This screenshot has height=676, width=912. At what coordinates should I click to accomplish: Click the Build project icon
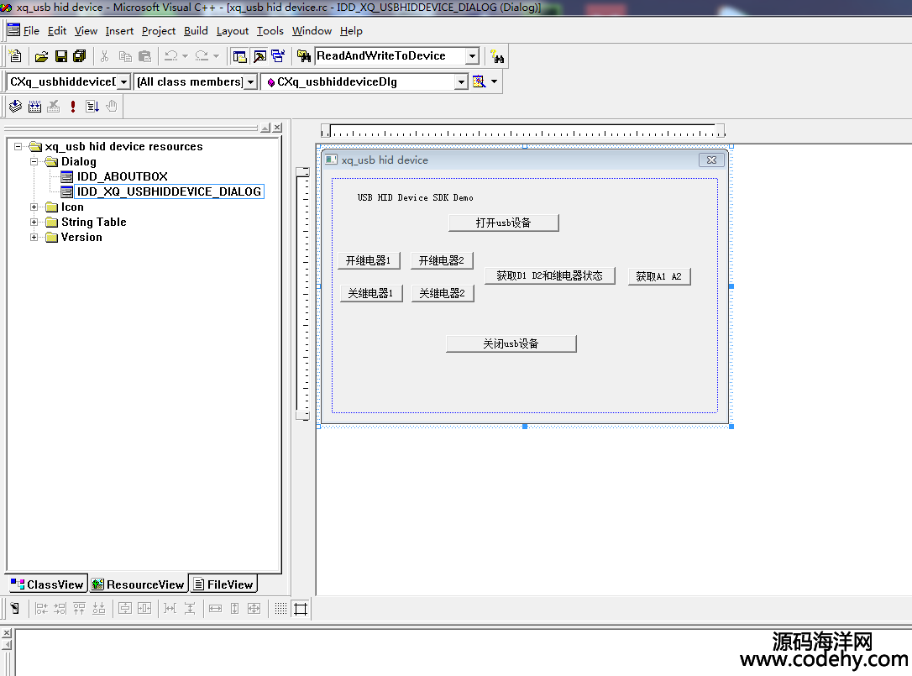click(x=35, y=106)
